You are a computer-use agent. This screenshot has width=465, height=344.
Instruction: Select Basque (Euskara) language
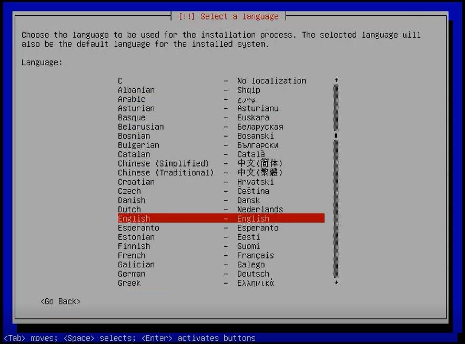221,118
